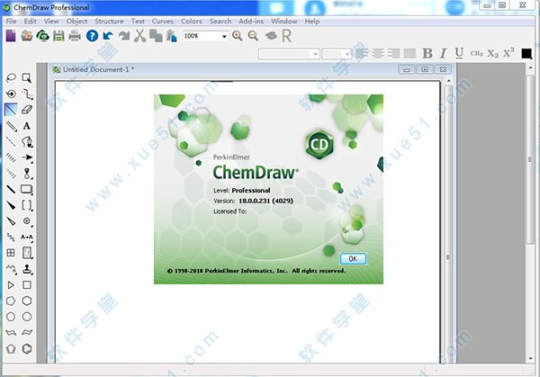Click the black text color swatch
Viewport: 540px width, 377px height.
[526, 53]
